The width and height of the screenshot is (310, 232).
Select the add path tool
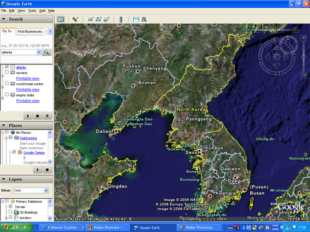(98, 19)
